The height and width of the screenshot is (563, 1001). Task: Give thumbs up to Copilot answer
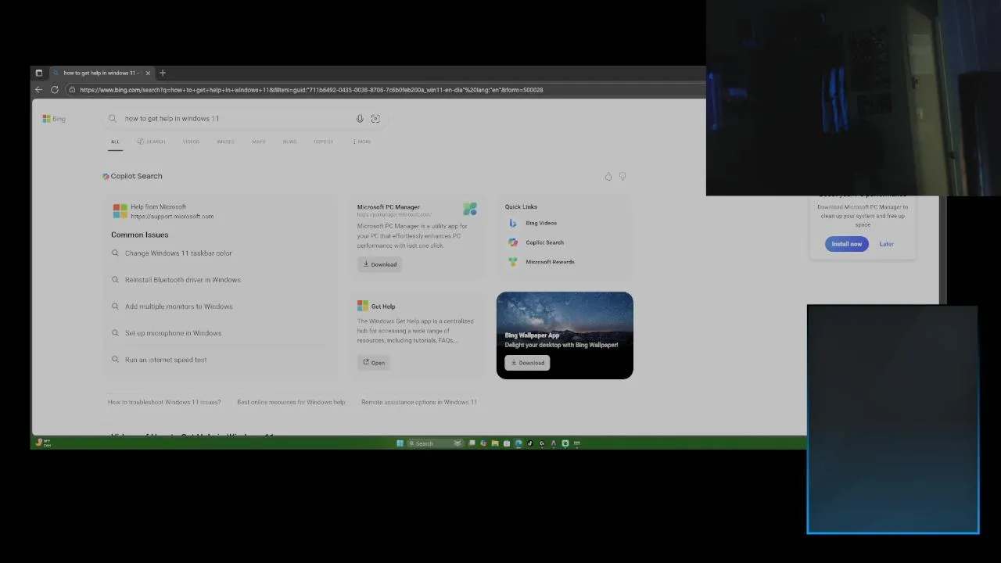[x=608, y=177]
